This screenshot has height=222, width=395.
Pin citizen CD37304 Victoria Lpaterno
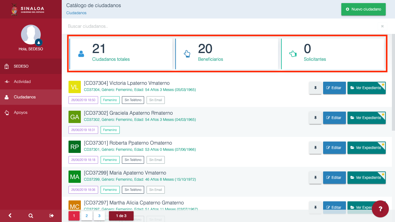point(315,88)
